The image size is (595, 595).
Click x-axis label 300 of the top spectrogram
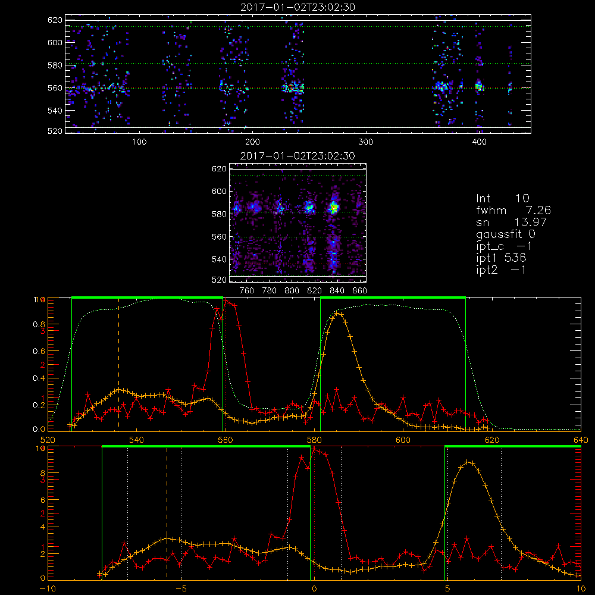pos(366,142)
